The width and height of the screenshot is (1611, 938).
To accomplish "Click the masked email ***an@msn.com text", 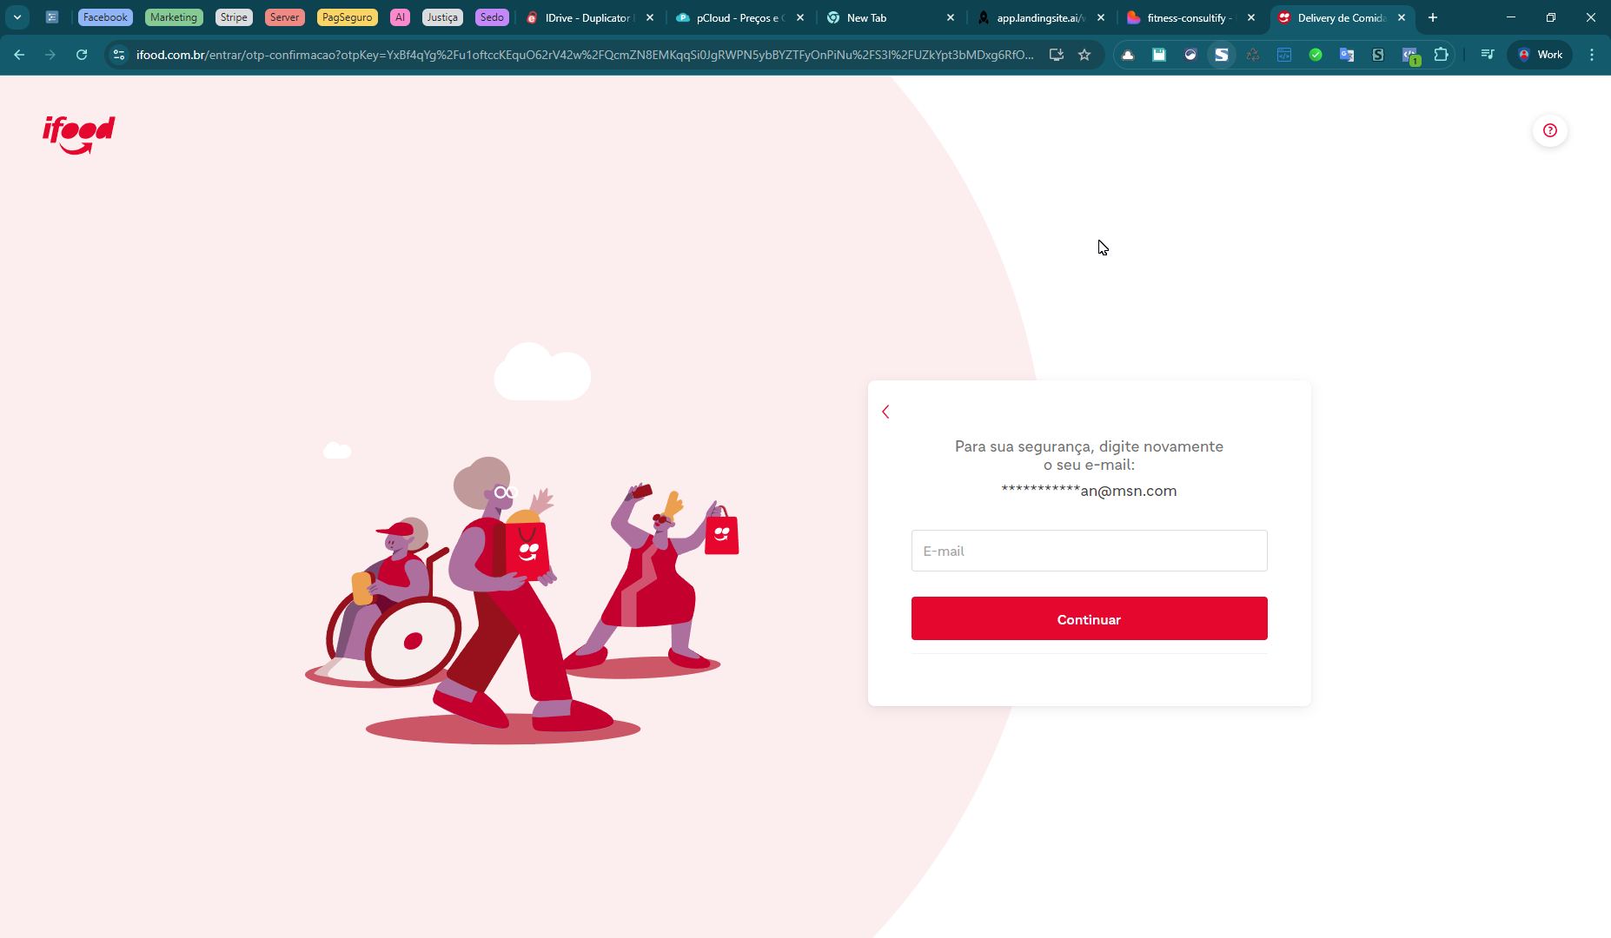I will click(x=1089, y=491).
